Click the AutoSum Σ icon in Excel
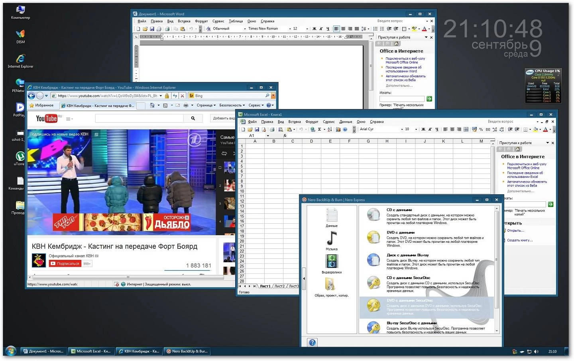The width and height of the screenshot is (574, 361). point(319,129)
